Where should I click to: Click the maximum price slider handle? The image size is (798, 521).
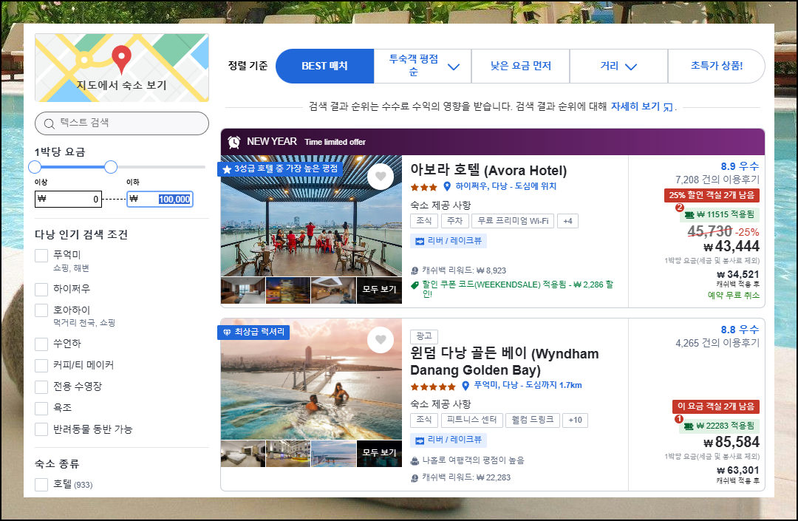click(111, 167)
